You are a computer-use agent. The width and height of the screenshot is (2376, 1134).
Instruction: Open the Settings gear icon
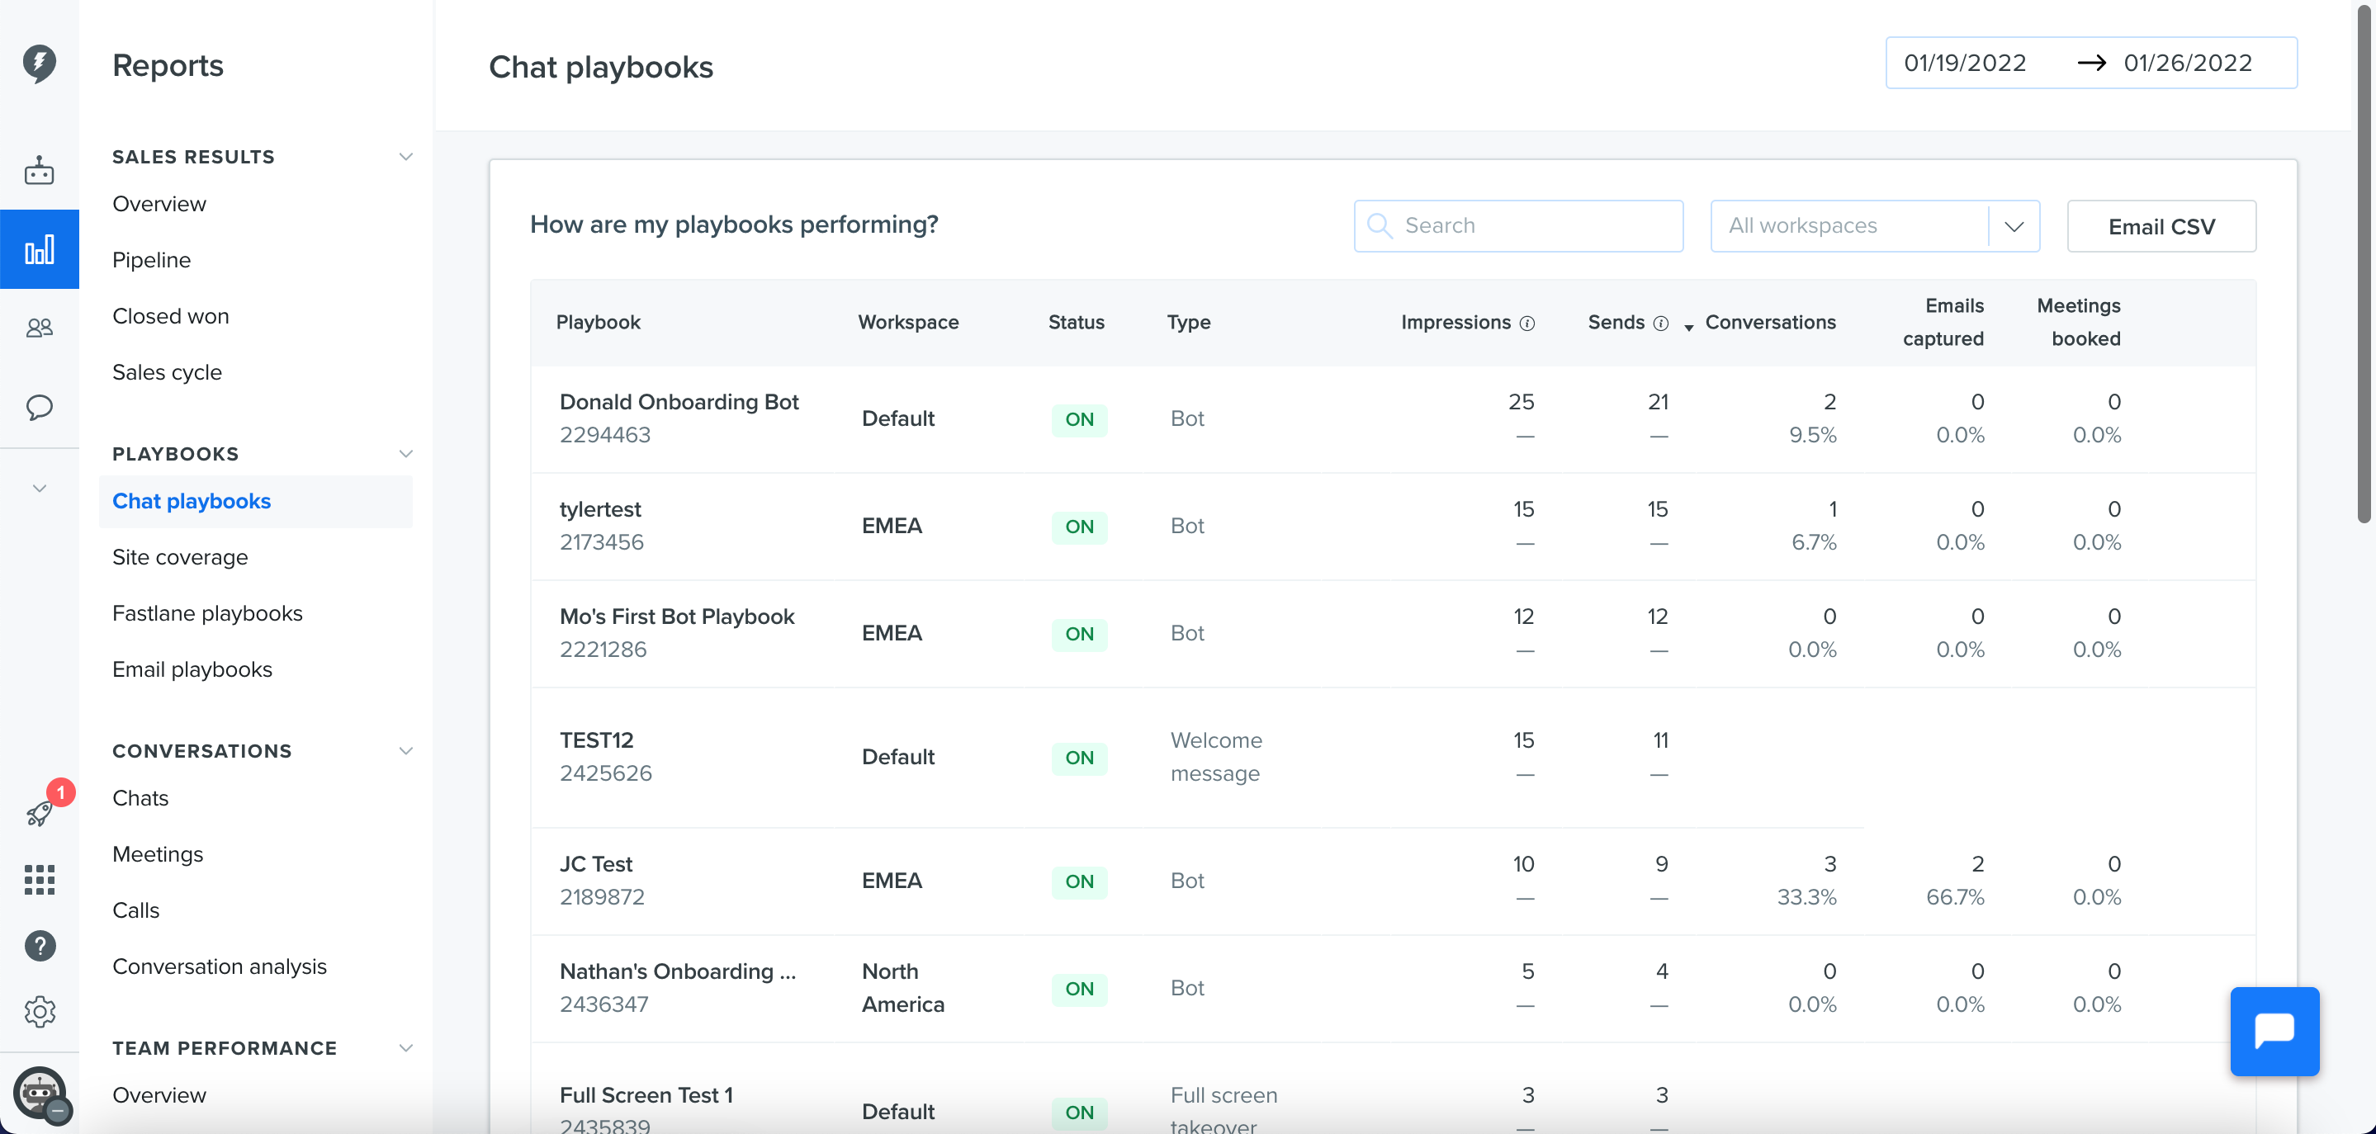click(40, 1011)
